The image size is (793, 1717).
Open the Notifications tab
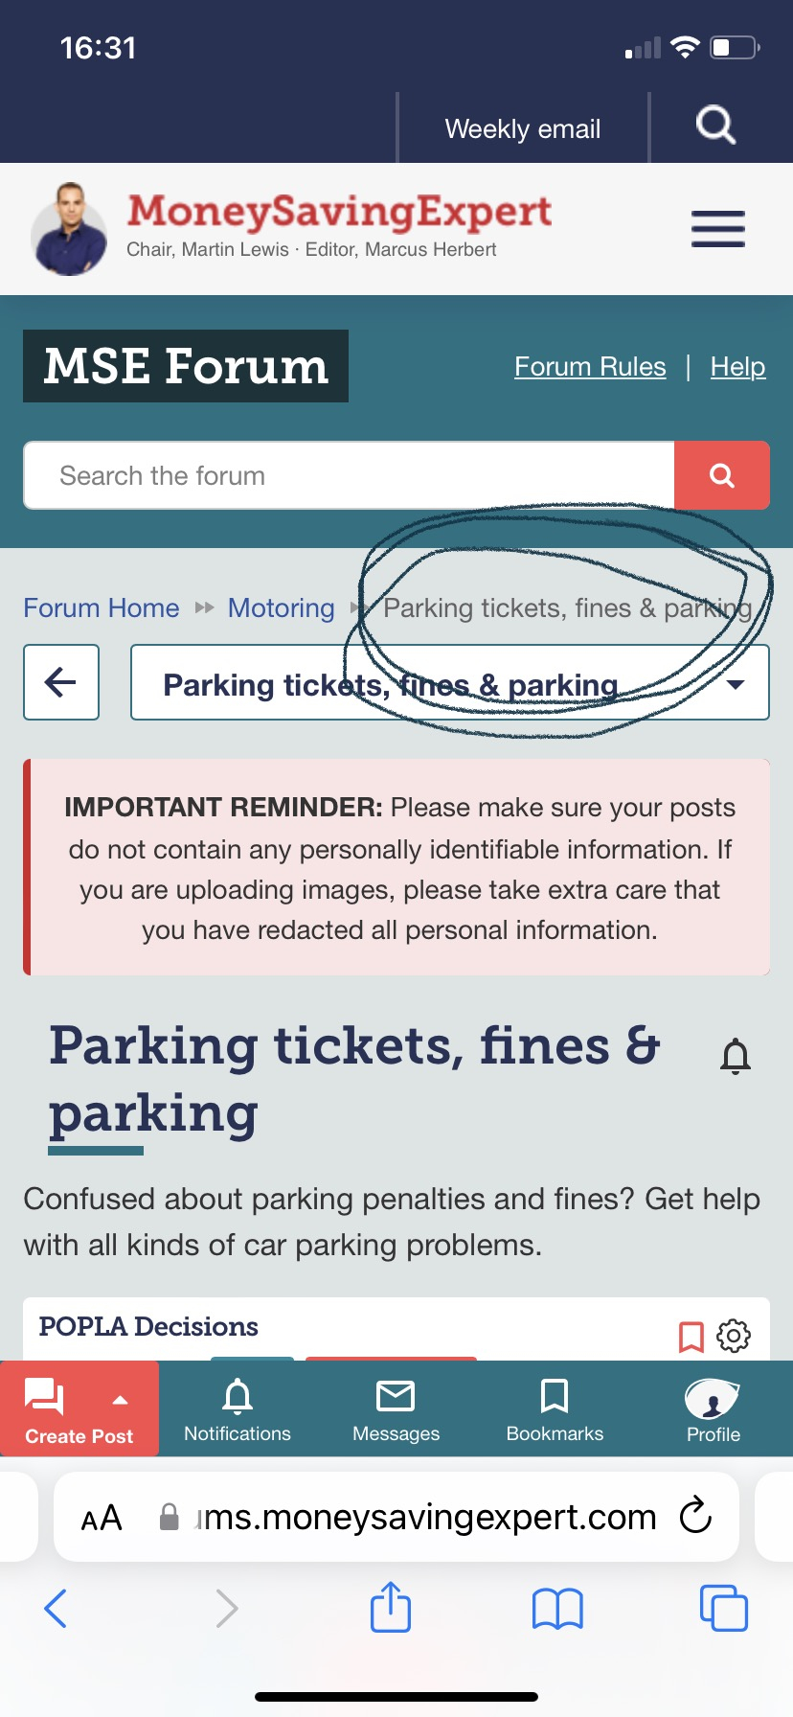pyautogui.click(x=238, y=1409)
